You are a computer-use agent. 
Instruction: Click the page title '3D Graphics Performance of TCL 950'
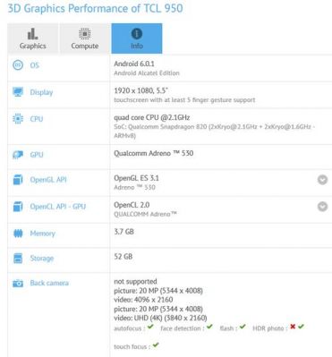[x=95, y=8]
